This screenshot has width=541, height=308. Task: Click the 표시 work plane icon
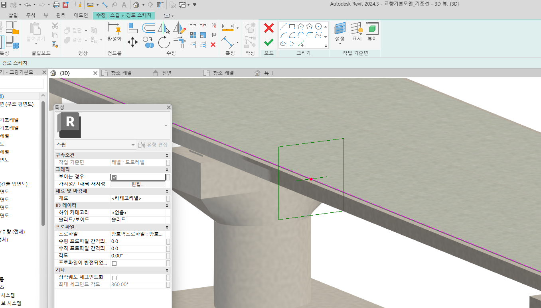pos(356,31)
